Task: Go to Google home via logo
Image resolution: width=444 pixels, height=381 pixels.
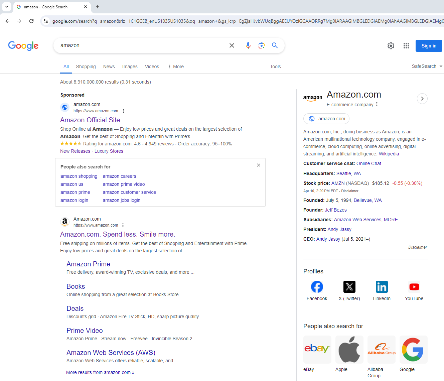Action: (x=23, y=46)
